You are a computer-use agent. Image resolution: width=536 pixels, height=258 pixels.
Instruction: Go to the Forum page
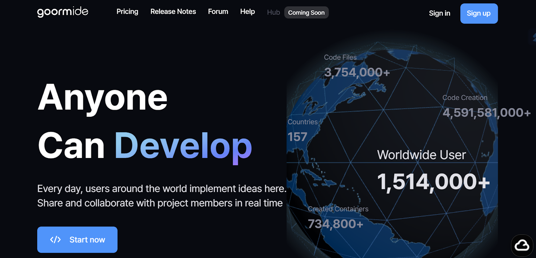[x=218, y=12]
